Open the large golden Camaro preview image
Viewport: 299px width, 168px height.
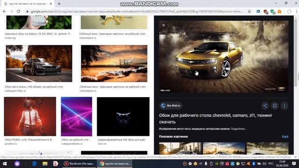[224, 57]
